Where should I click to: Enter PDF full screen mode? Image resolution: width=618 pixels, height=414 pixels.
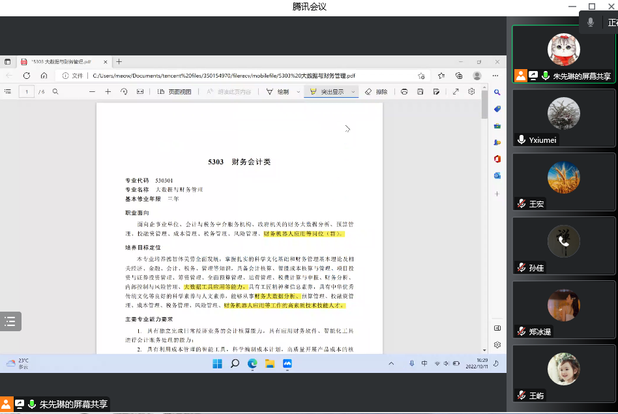tap(456, 92)
